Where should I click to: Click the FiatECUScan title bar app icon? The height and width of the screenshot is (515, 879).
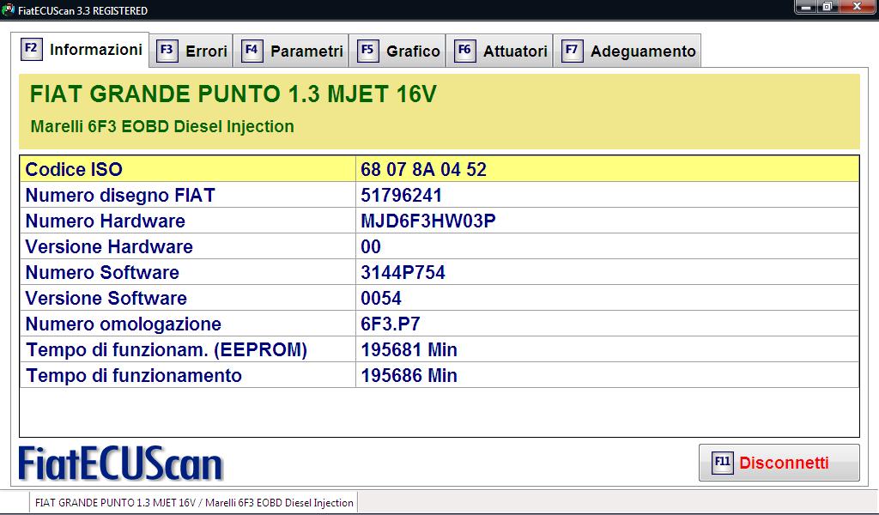click(8, 9)
